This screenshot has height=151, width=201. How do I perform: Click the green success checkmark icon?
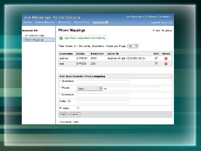[61, 38]
